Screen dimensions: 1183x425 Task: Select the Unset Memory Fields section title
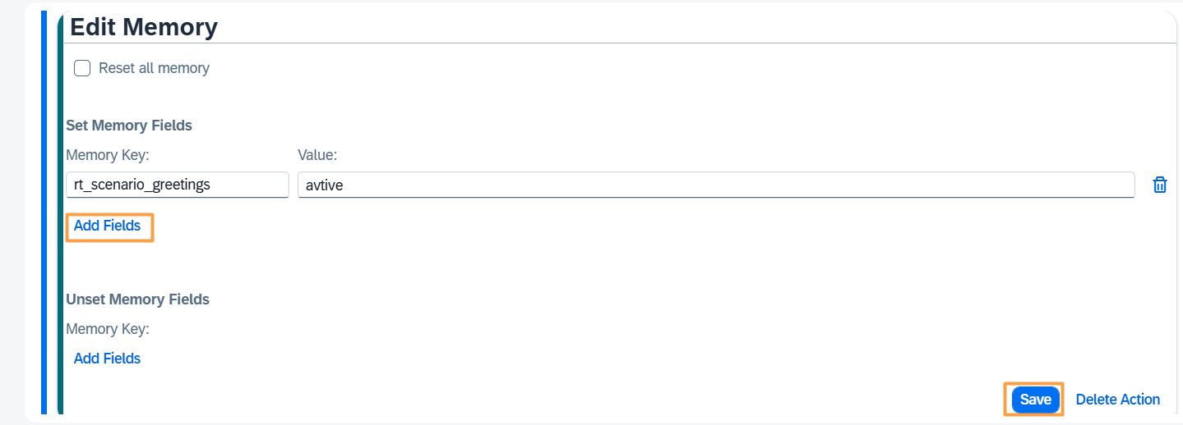[137, 299]
